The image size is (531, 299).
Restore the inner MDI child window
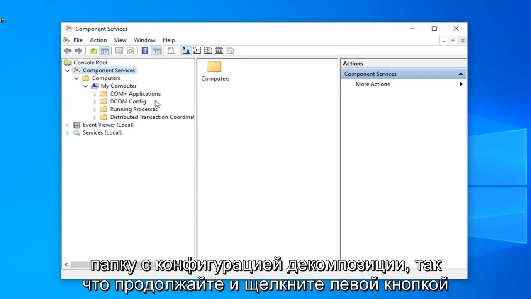point(453,41)
